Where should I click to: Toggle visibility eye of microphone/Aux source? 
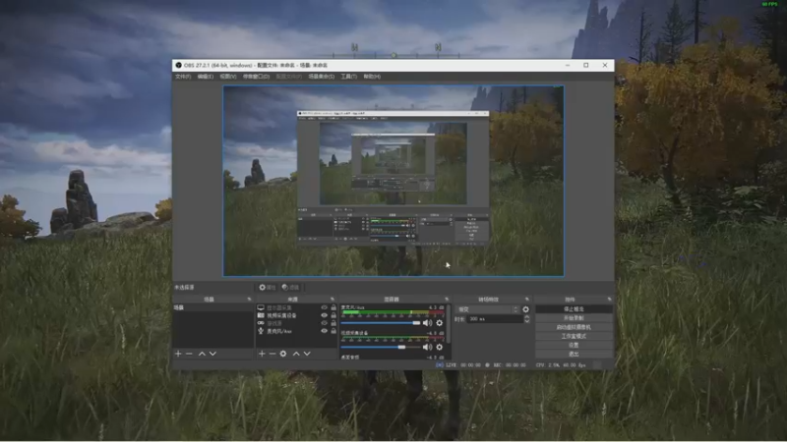pos(325,331)
